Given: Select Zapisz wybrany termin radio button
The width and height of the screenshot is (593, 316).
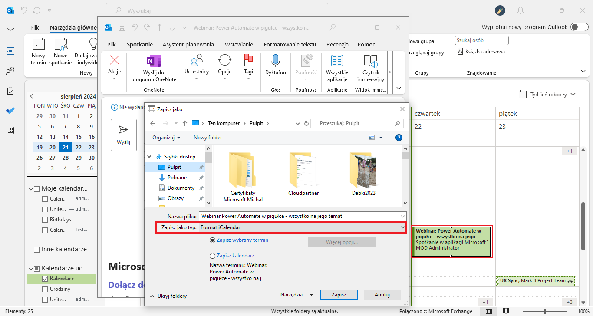Looking at the screenshot, I should click(212, 240).
